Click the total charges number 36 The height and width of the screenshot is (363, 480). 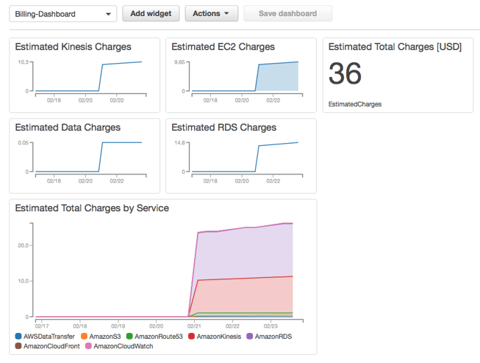pos(345,75)
